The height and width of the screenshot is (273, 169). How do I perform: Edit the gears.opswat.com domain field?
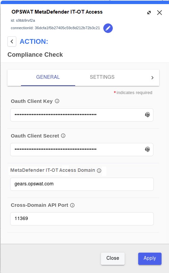82,184
